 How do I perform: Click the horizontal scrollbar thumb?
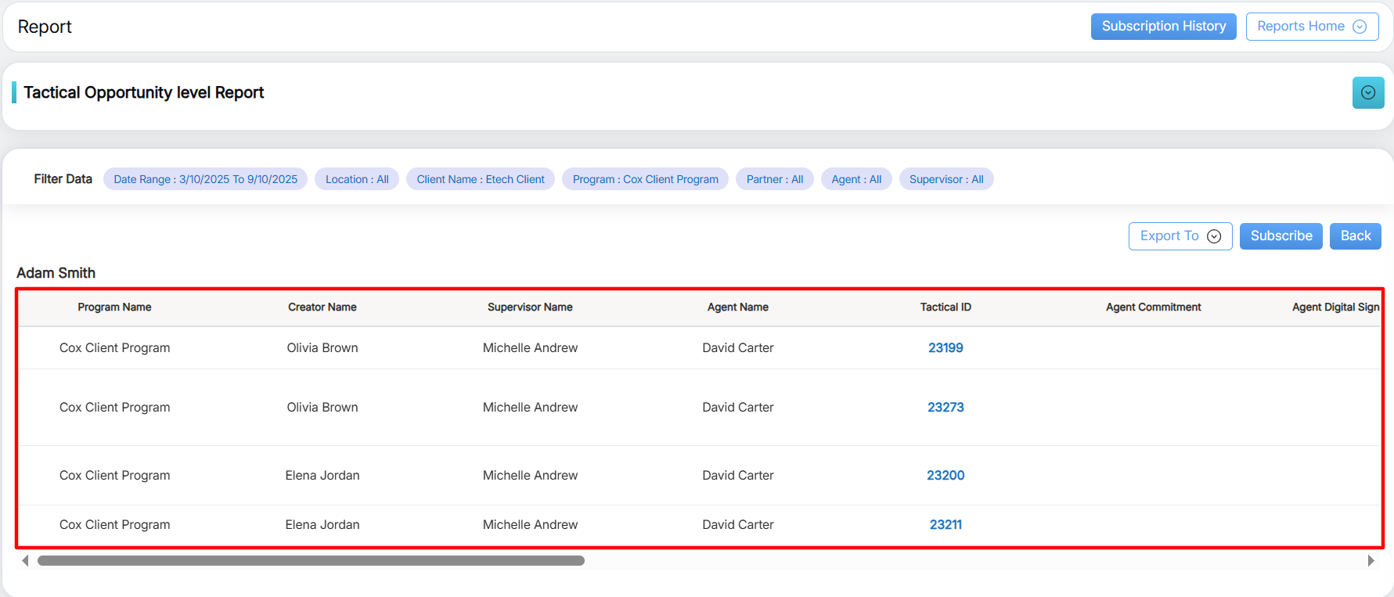coord(311,561)
